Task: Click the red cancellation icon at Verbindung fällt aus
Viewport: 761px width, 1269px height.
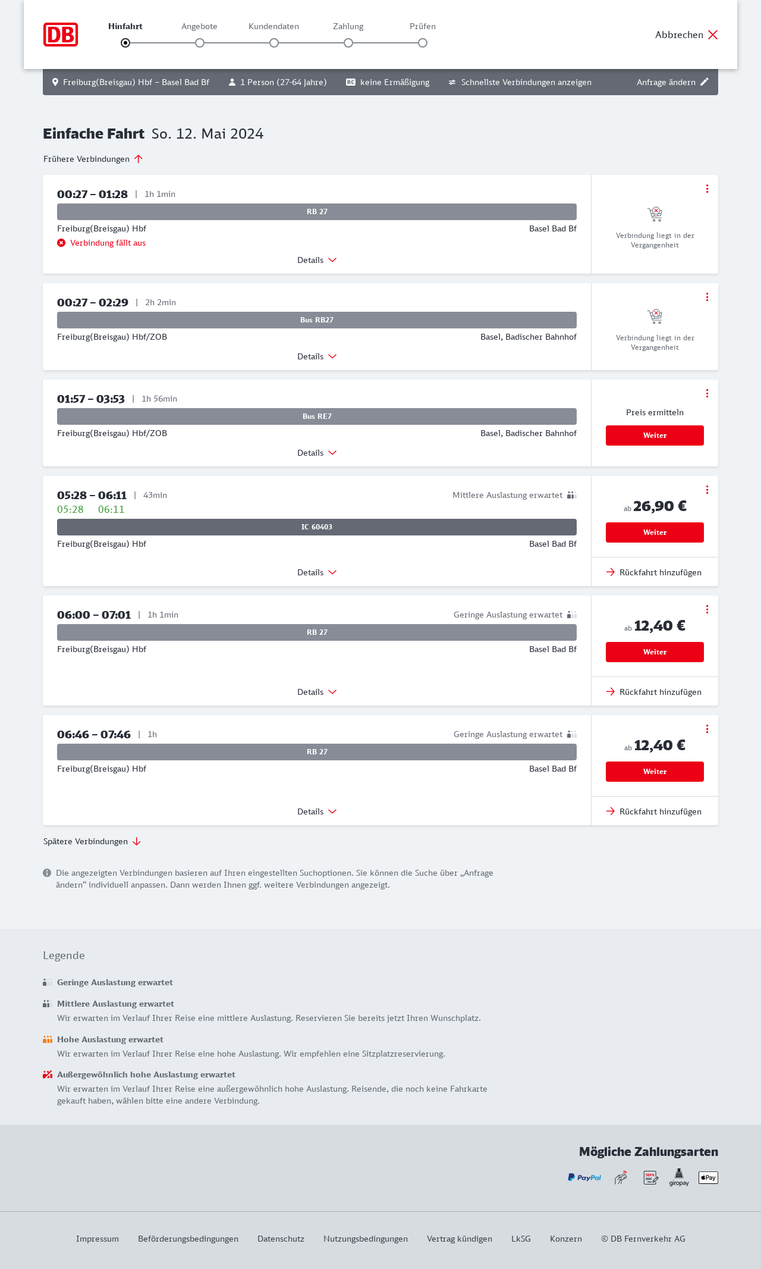Action: pos(61,243)
